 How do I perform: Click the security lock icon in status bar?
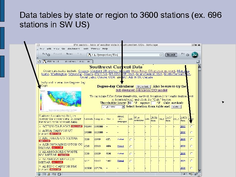[196, 174]
